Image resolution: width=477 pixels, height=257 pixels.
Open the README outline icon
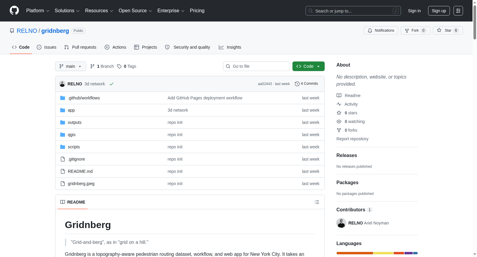(x=317, y=202)
